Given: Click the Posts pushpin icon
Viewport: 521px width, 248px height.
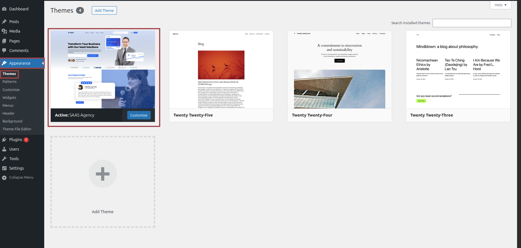Looking at the screenshot, I should click(4, 22).
